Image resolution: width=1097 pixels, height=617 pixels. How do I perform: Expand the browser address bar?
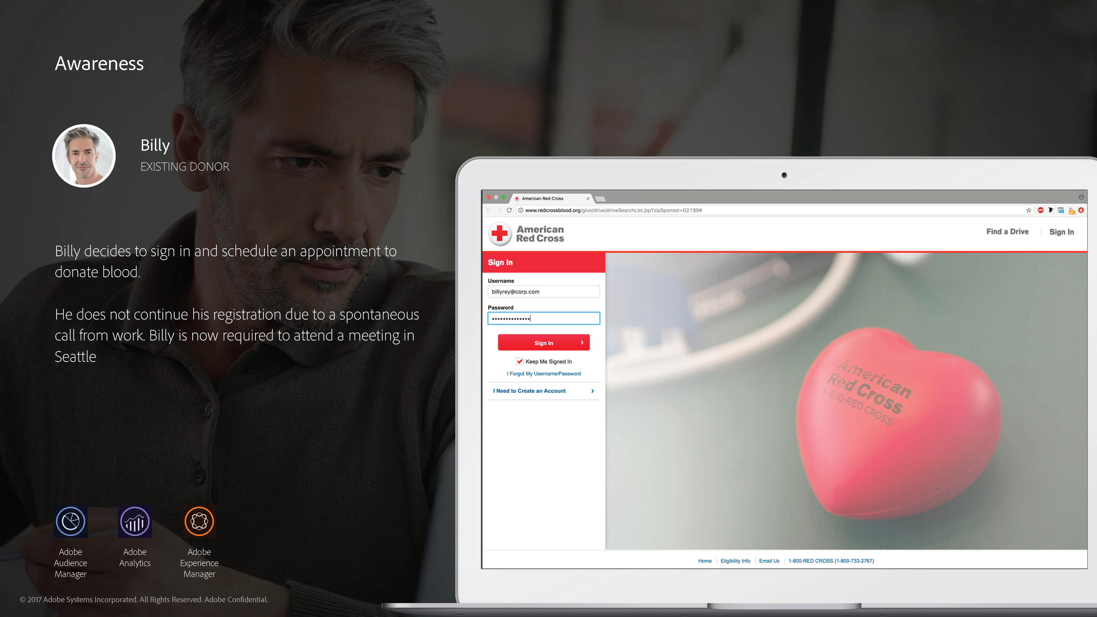point(784,210)
